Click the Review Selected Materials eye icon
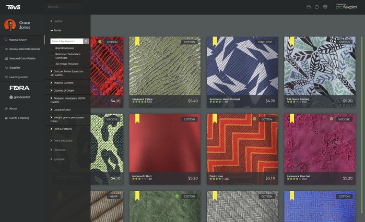365x222 pixels. coord(6,49)
